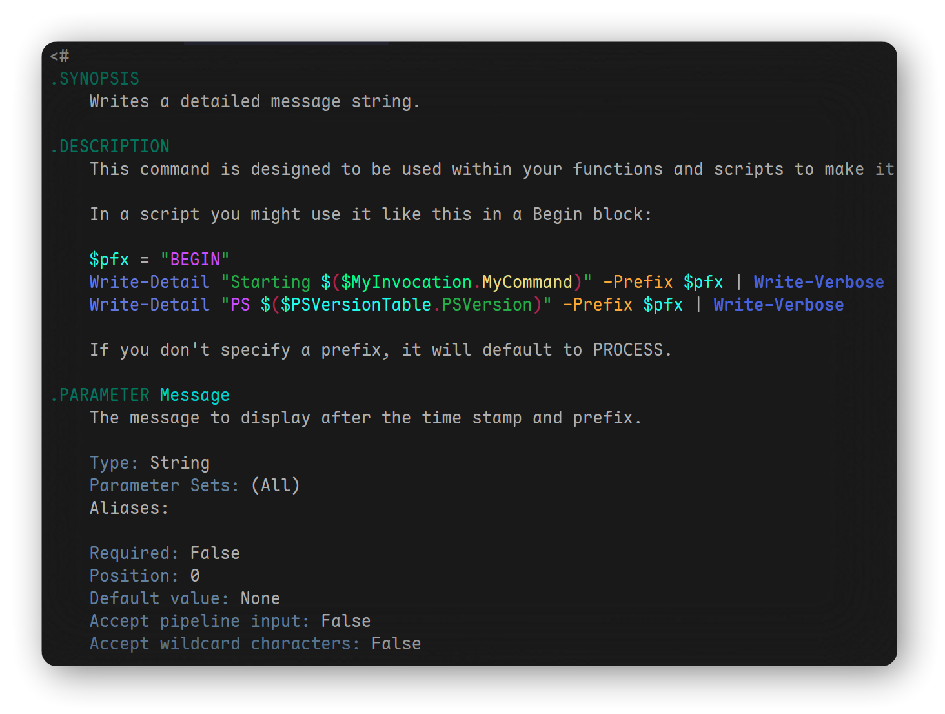Select the Message parameter name
The height and width of the screenshot is (714, 945).
(195, 395)
